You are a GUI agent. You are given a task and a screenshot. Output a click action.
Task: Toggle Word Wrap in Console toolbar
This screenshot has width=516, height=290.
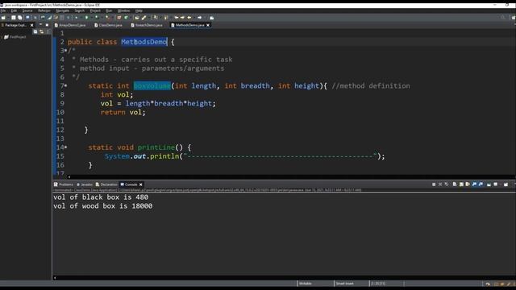pyautogui.click(x=468, y=184)
